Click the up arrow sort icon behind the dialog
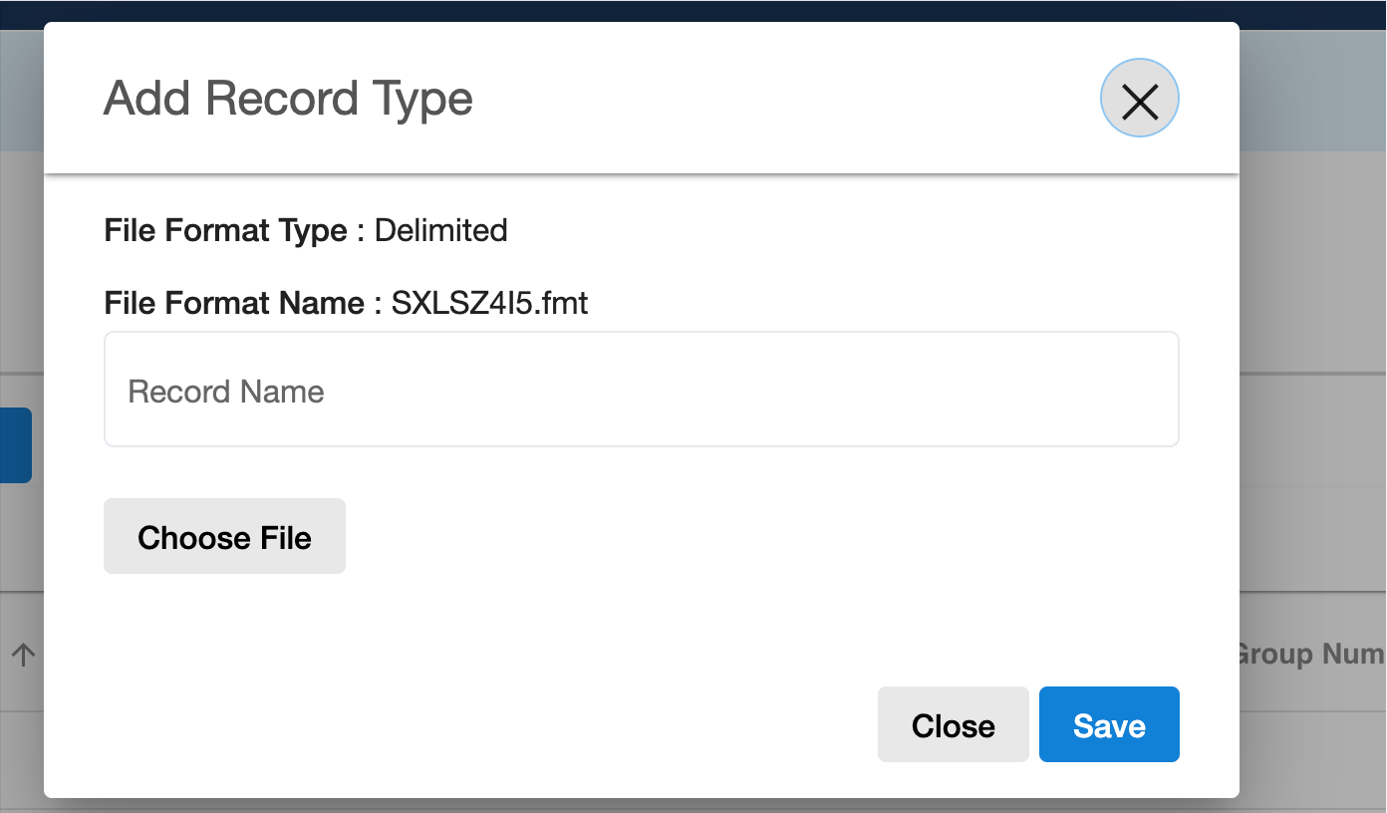 click(23, 654)
